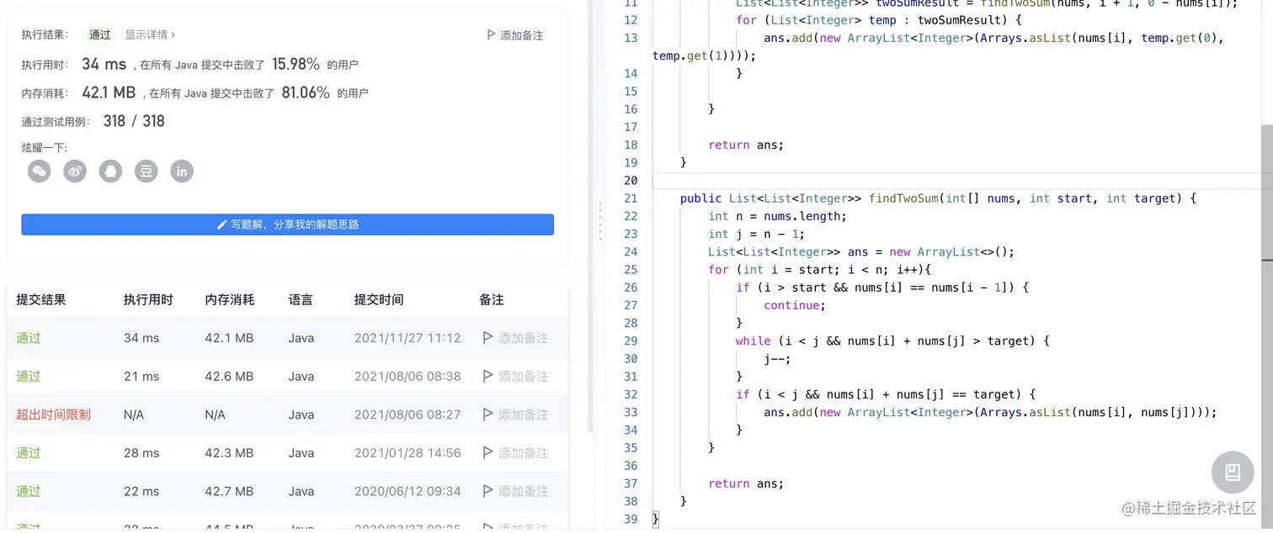Share result to Douban icon
This screenshot has width=1273, height=533.
pos(146,172)
